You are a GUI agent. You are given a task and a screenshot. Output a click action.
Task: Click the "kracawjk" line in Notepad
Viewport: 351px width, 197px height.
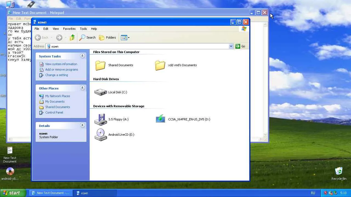[x=16, y=56]
